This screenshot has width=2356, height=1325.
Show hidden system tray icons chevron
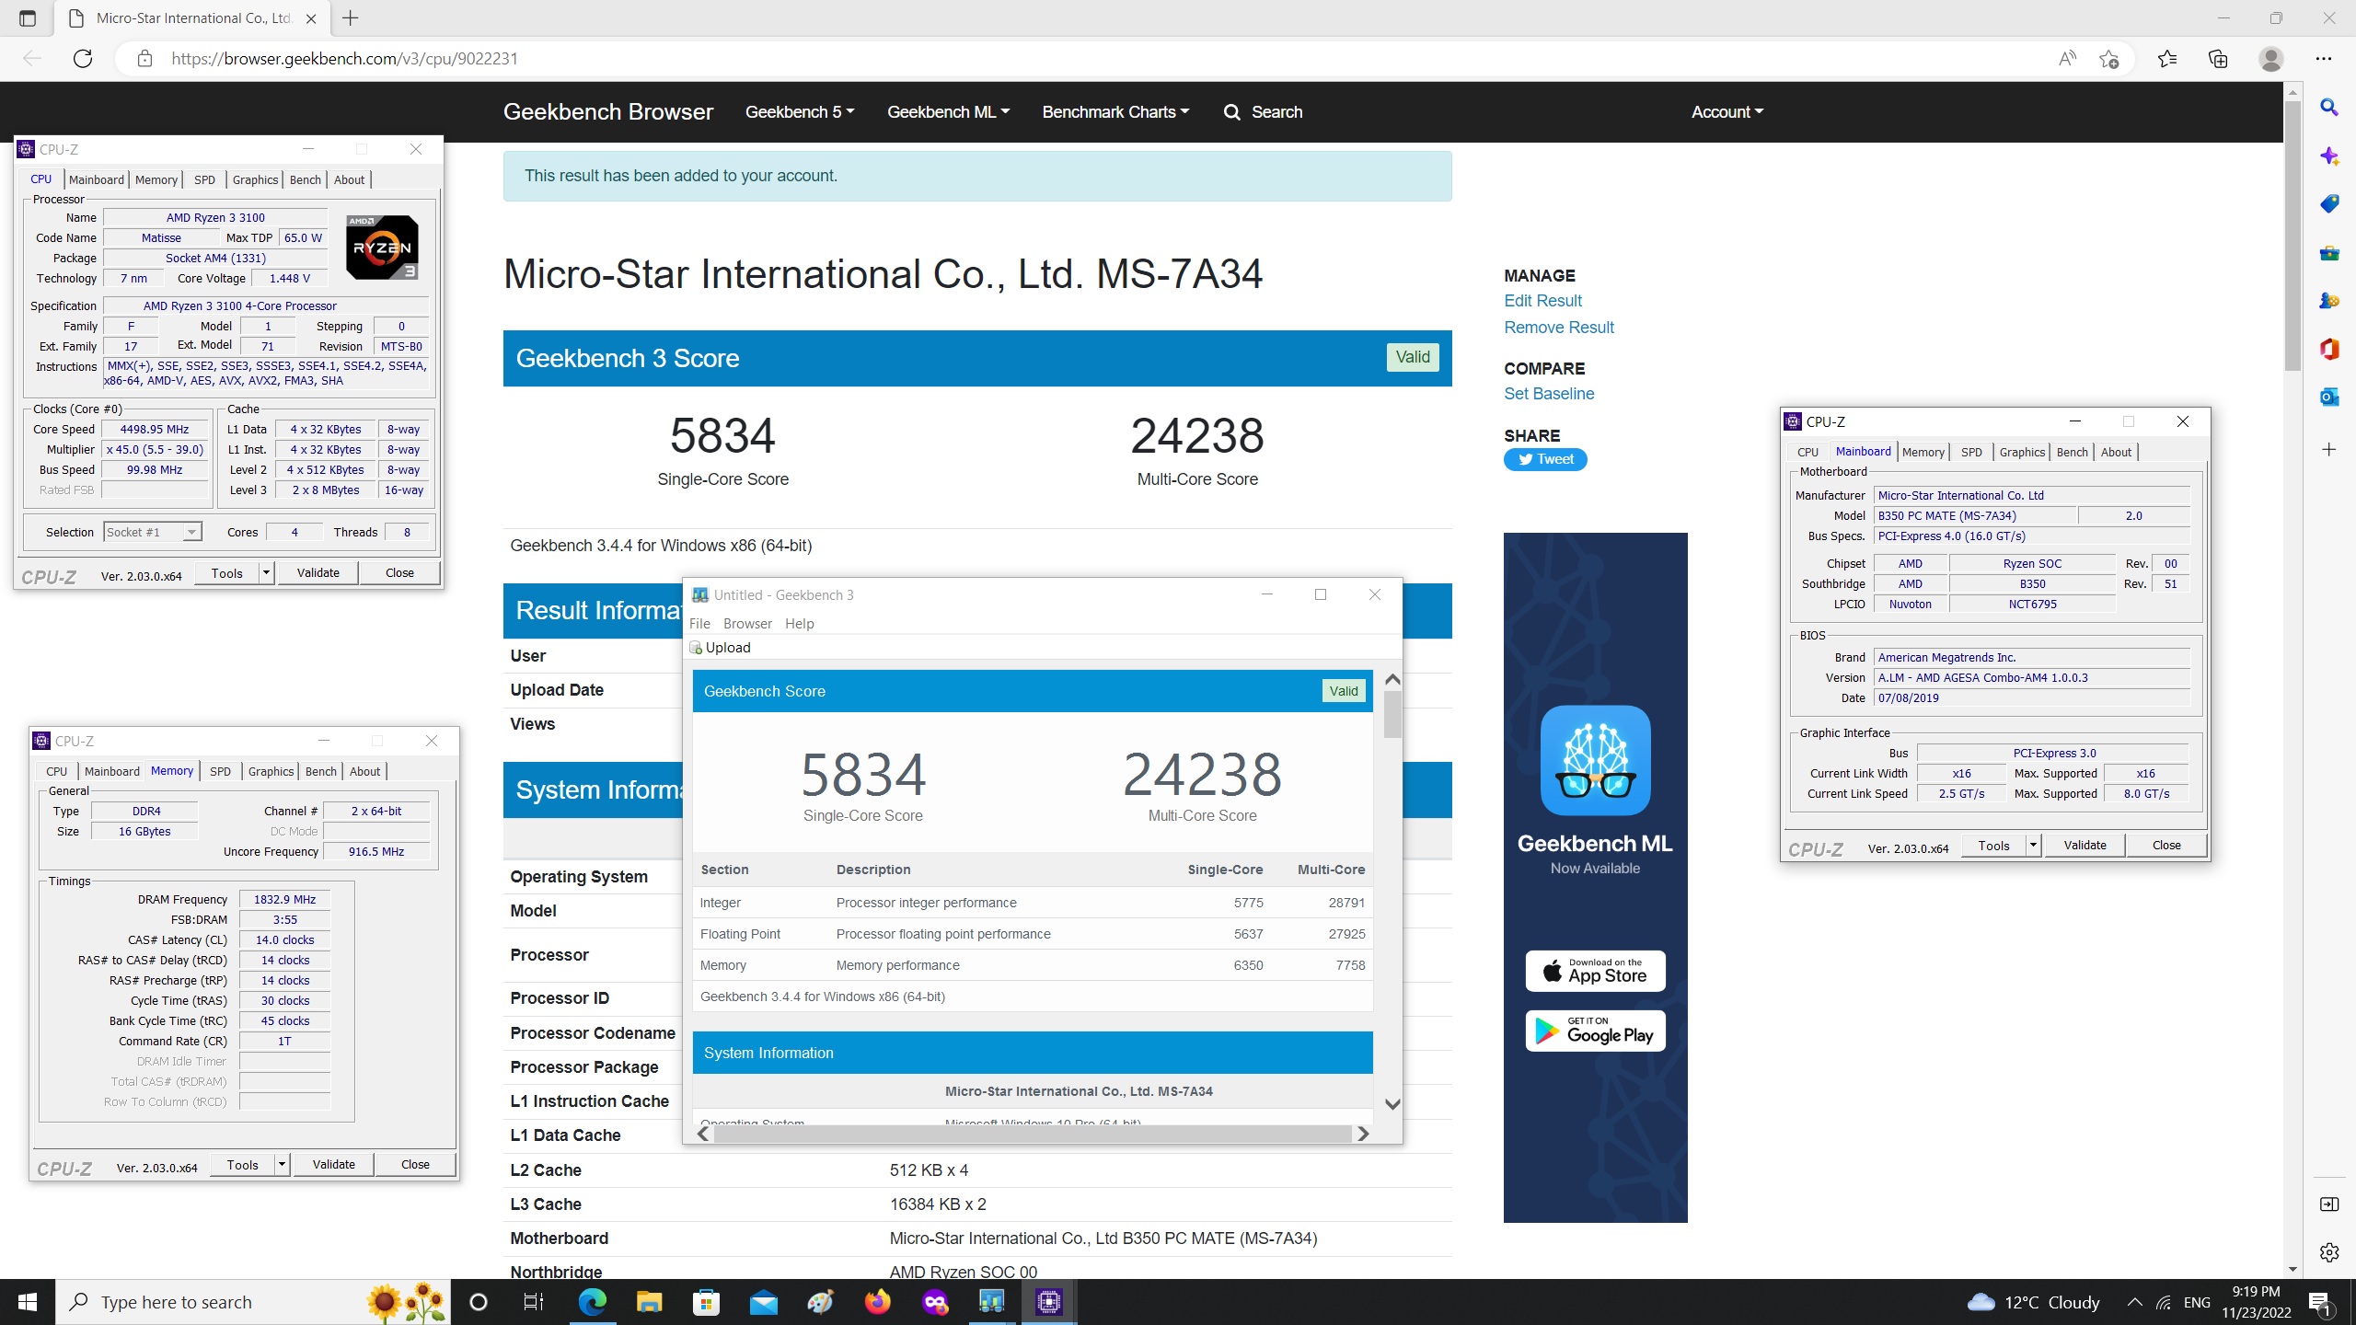[x=2135, y=1302]
